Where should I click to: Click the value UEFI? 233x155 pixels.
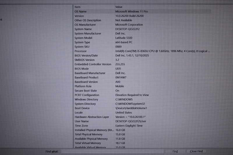(118, 69)
